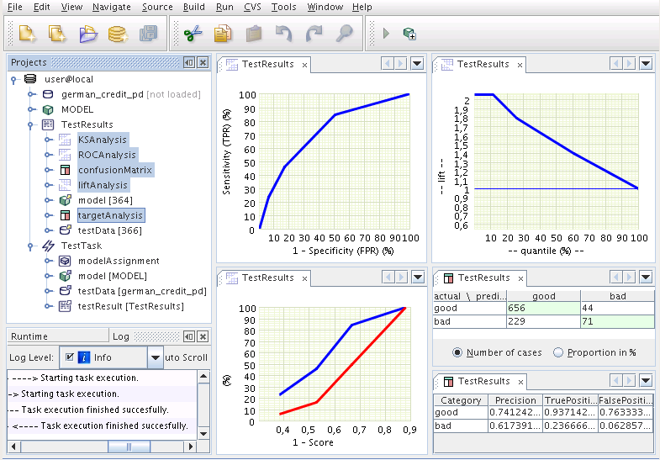The height and width of the screenshot is (460, 660).
Task: Close the lift chart TestResults tab
Action: click(520, 66)
